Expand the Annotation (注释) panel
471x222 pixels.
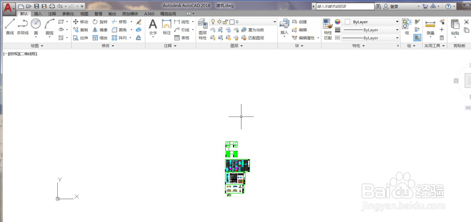coord(170,46)
